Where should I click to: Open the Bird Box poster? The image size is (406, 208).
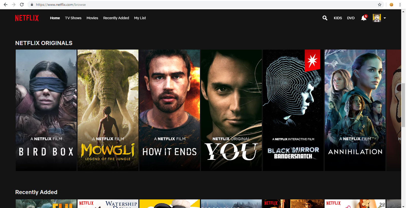(x=46, y=110)
